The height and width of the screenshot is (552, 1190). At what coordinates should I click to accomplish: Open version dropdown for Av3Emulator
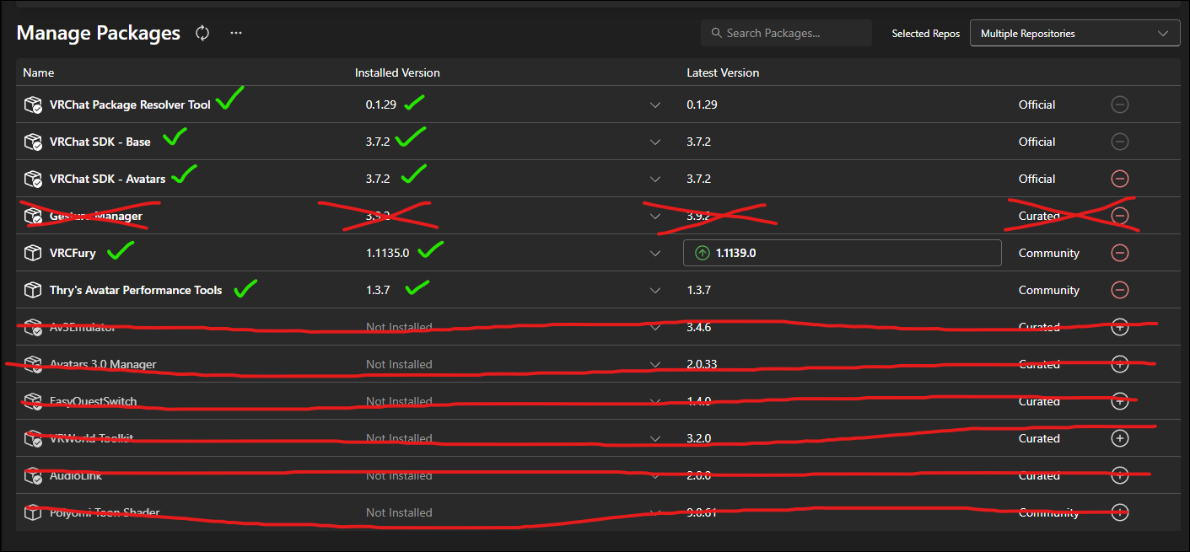point(655,327)
